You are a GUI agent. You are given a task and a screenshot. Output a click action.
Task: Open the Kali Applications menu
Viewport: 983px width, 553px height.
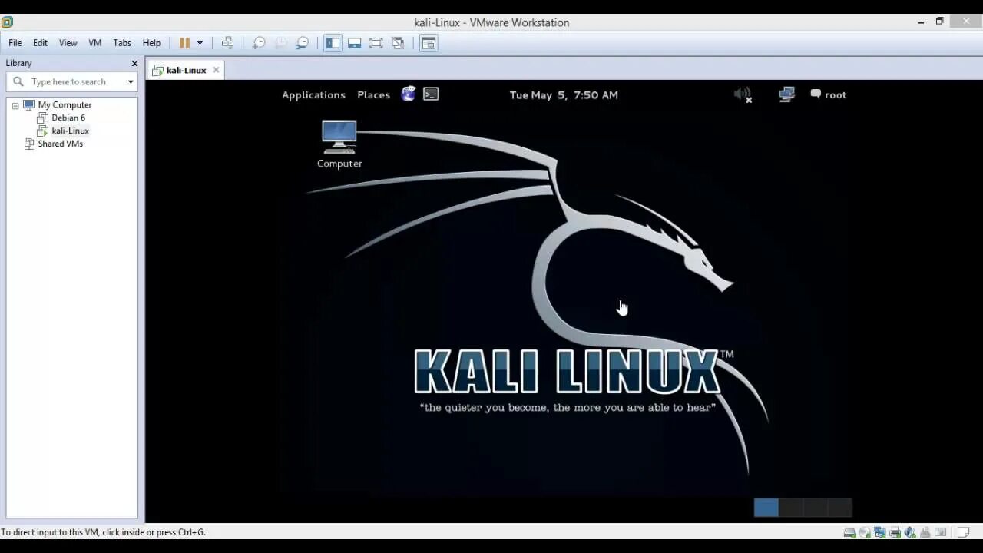click(313, 94)
